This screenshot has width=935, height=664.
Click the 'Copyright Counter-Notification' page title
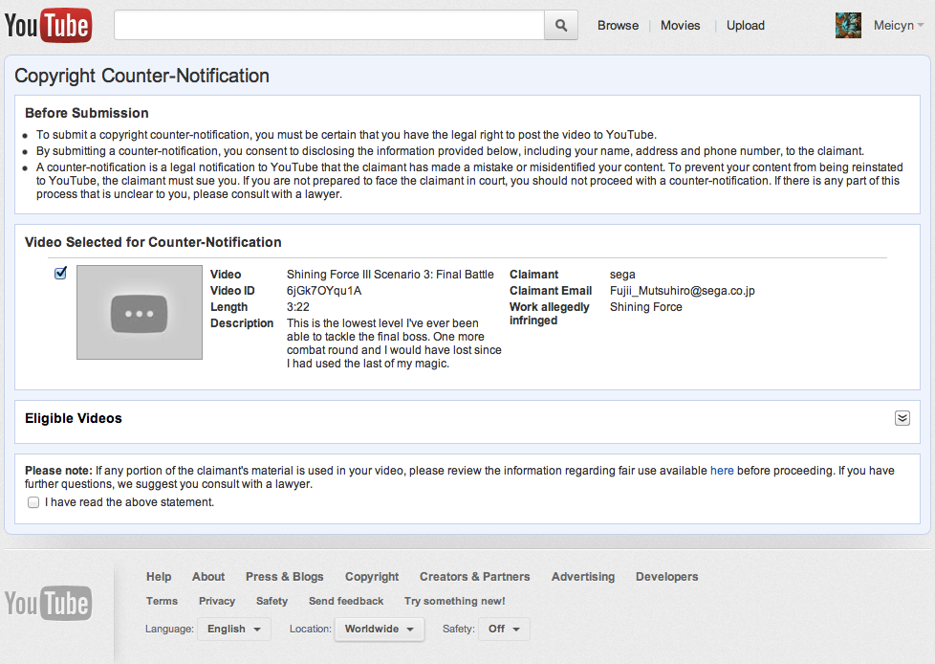[x=141, y=76]
